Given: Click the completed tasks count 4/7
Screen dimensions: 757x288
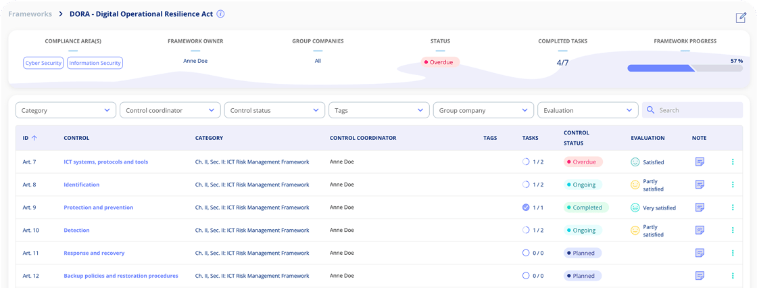Looking at the screenshot, I should click(x=562, y=62).
